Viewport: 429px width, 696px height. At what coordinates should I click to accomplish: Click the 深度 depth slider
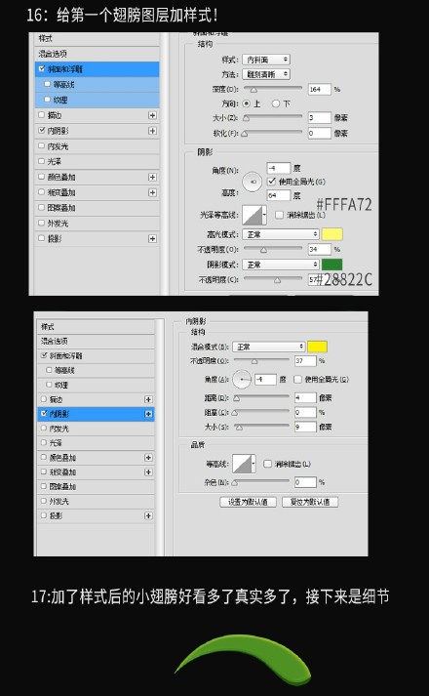[x=273, y=89]
